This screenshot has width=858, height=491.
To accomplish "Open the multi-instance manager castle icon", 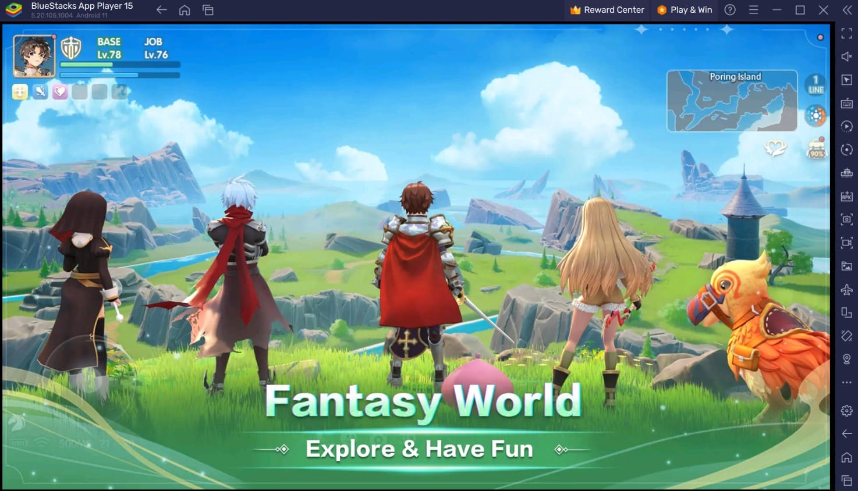I will tap(847, 173).
